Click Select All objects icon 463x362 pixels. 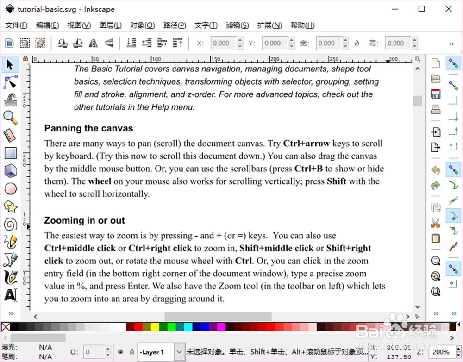pyautogui.click(x=9, y=43)
